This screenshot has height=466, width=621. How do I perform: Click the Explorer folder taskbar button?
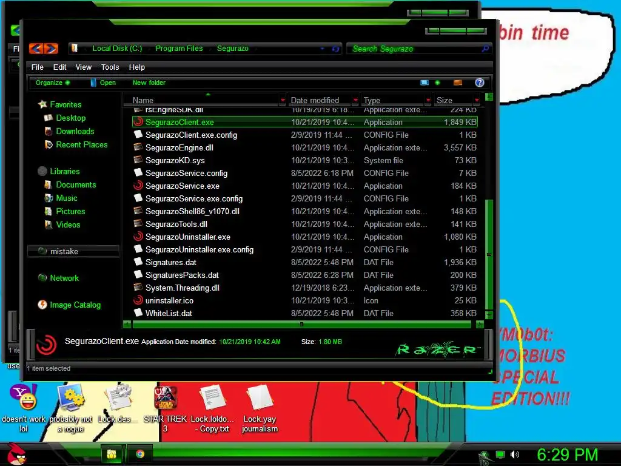[112, 454]
